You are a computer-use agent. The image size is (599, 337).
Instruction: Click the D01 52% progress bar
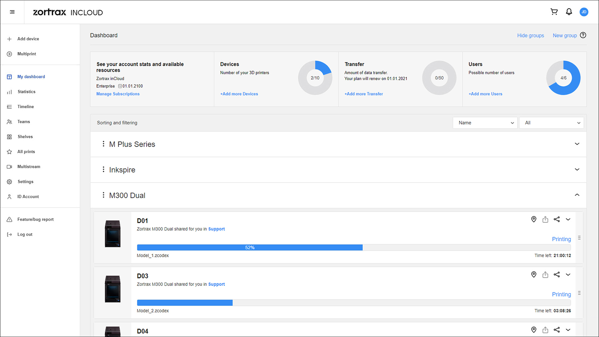click(x=250, y=247)
